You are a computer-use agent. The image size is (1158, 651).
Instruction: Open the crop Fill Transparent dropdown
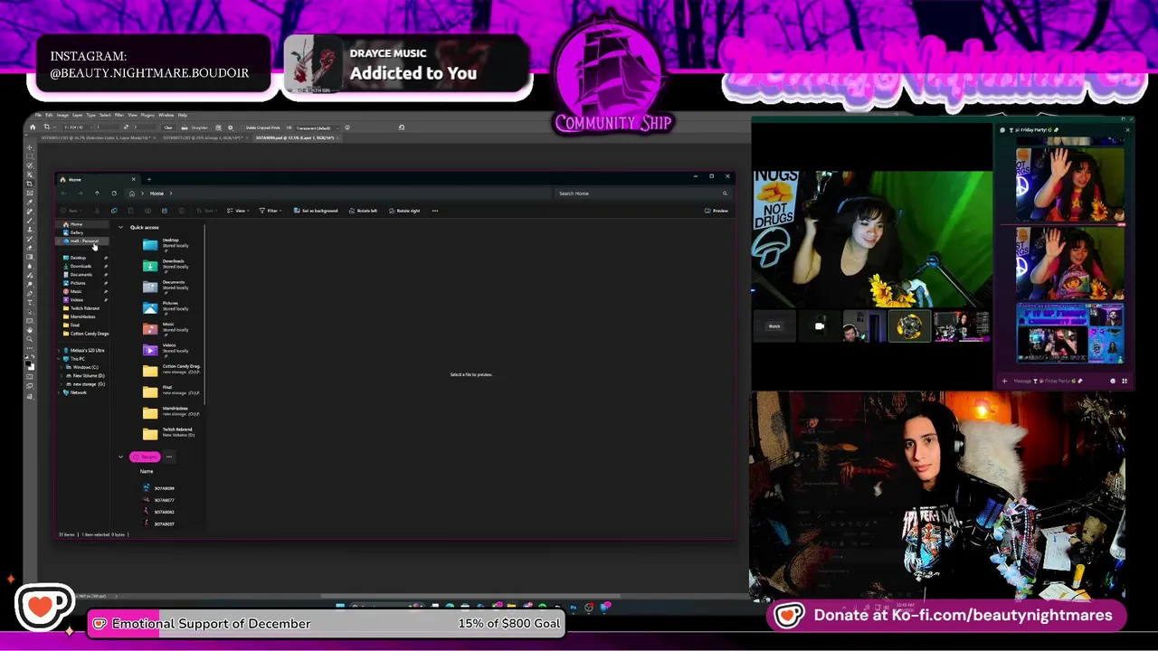318,127
